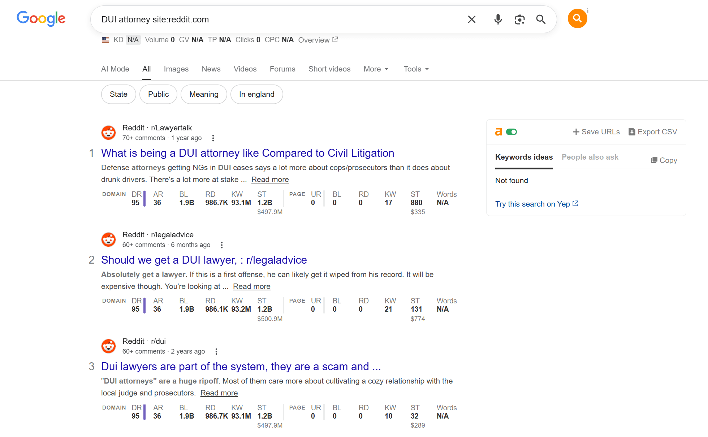This screenshot has width=708, height=437.
Task: Open 'Dui lawyers are part of the system' result
Action: click(x=241, y=367)
